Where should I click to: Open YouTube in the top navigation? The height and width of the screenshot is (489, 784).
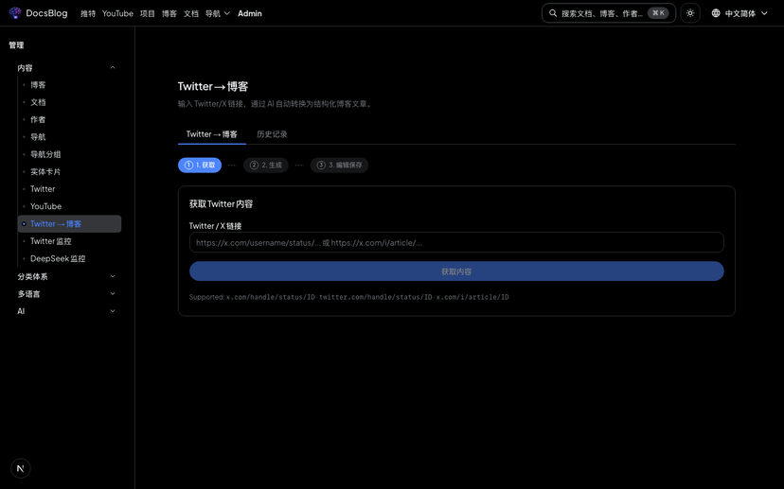coord(117,13)
